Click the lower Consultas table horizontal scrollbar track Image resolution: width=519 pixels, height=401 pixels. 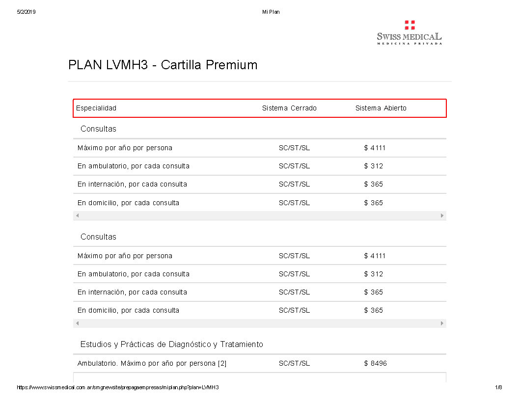259,323
